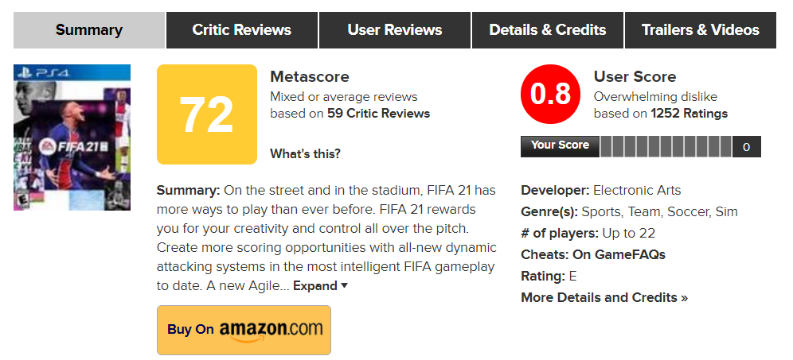The width and height of the screenshot is (793, 360).
Task: Go to the Trailers & Videos tab
Action: tap(701, 30)
